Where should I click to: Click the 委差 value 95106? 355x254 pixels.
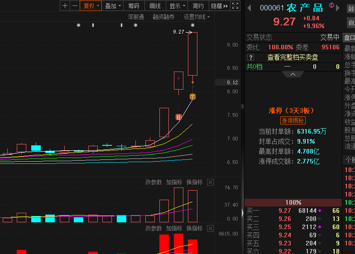pos(331,47)
